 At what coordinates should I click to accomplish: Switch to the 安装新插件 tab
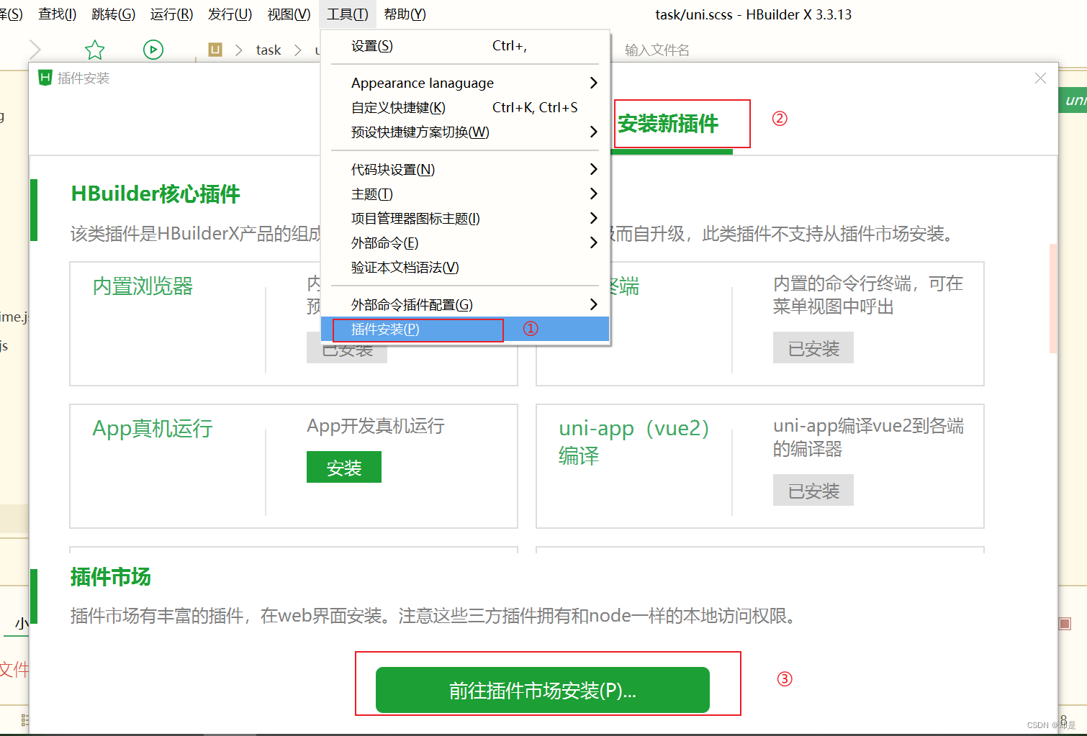point(668,124)
